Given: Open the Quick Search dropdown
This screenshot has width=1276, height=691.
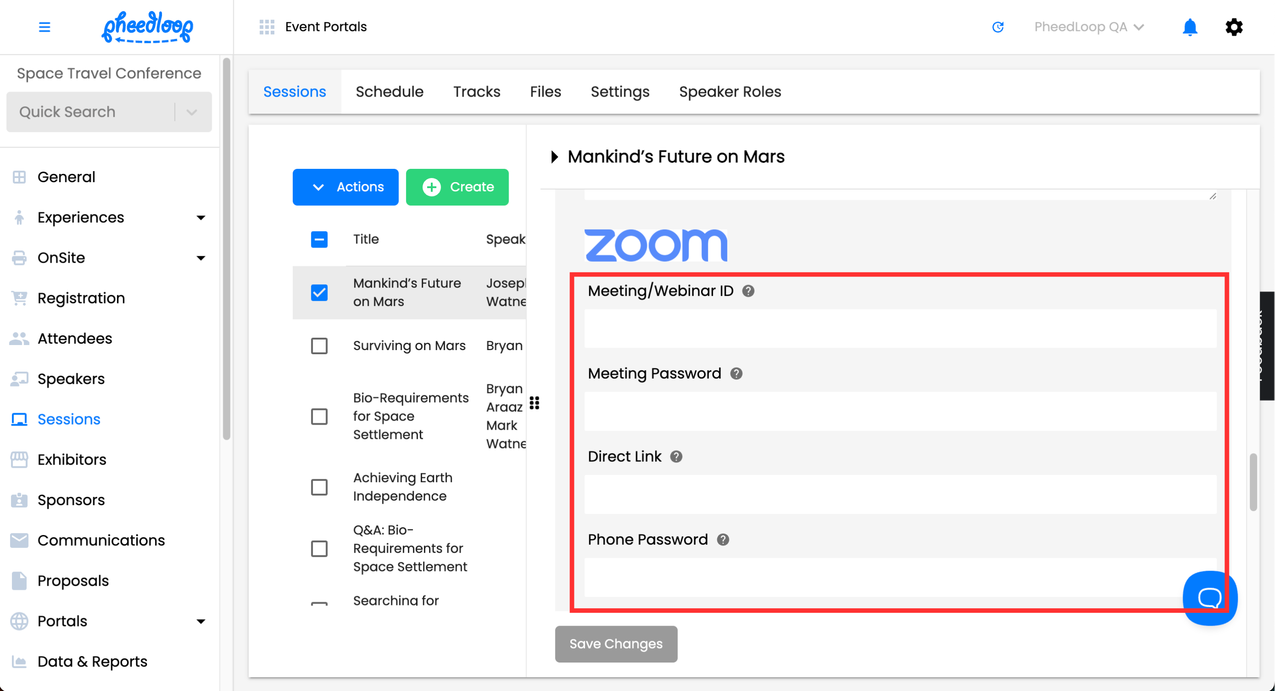Looking at the screenshot, I should click(x=191, y=112).
